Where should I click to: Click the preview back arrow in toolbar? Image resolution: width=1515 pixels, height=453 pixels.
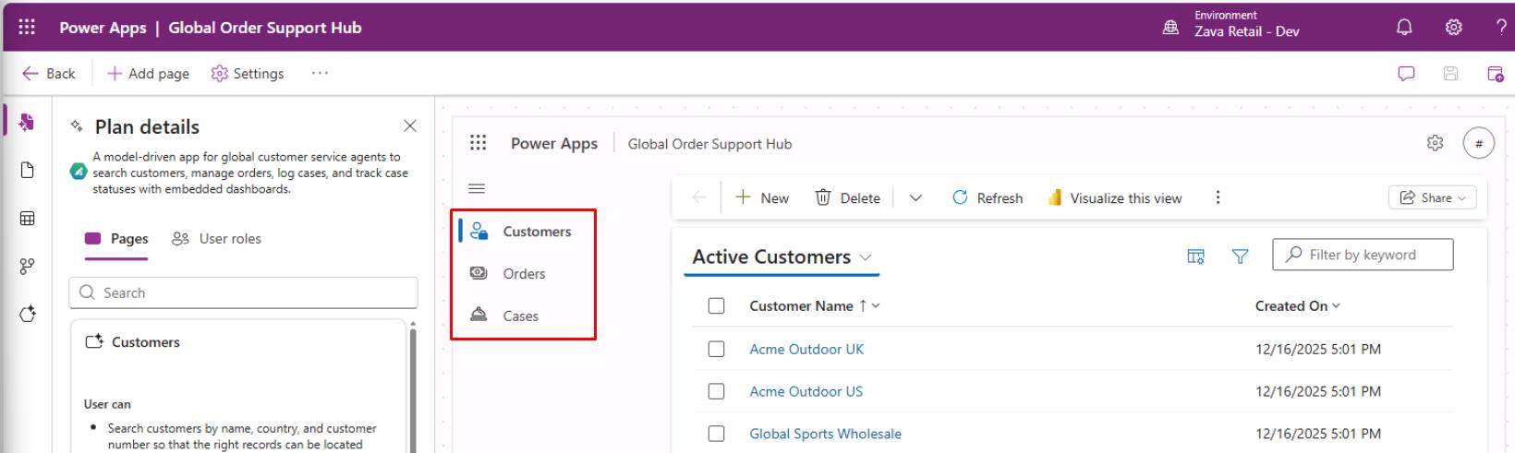[699, 197]
